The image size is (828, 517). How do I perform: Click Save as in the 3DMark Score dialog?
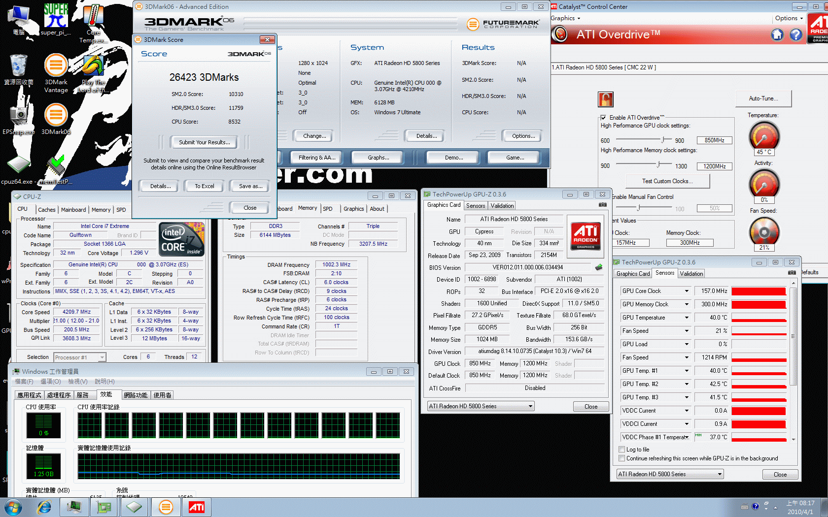(250, 186)
